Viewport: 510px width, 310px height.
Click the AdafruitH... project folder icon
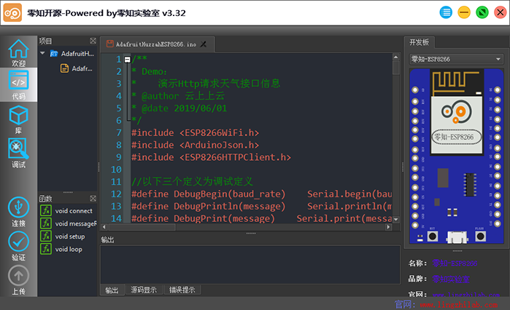54,54
